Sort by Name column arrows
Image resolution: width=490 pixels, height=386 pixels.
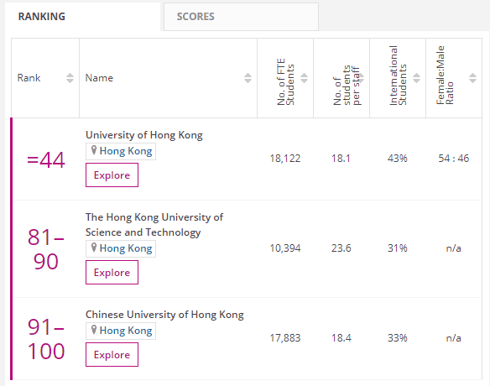248,78
